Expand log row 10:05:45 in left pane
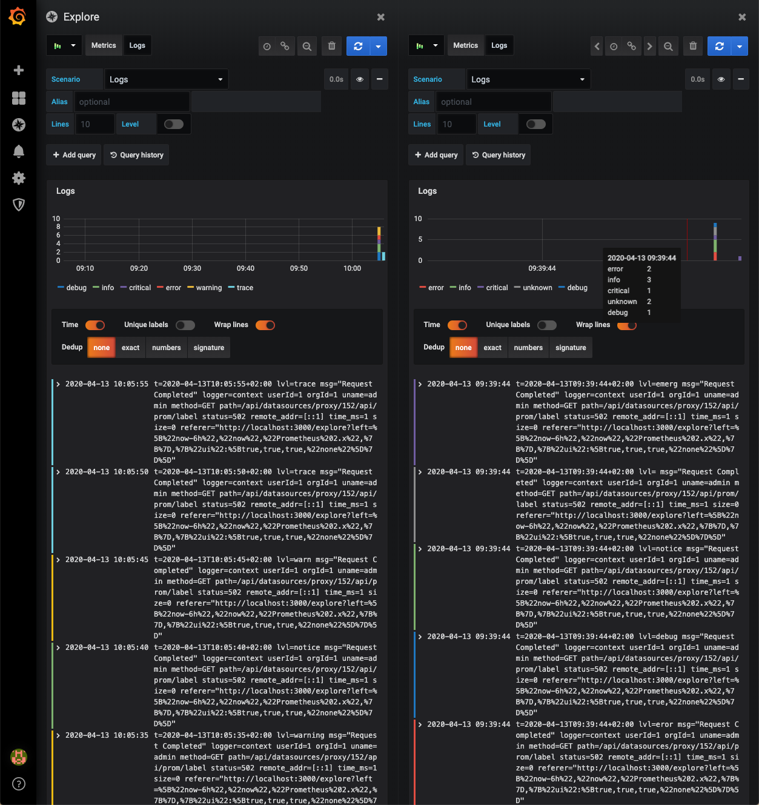 58,560
